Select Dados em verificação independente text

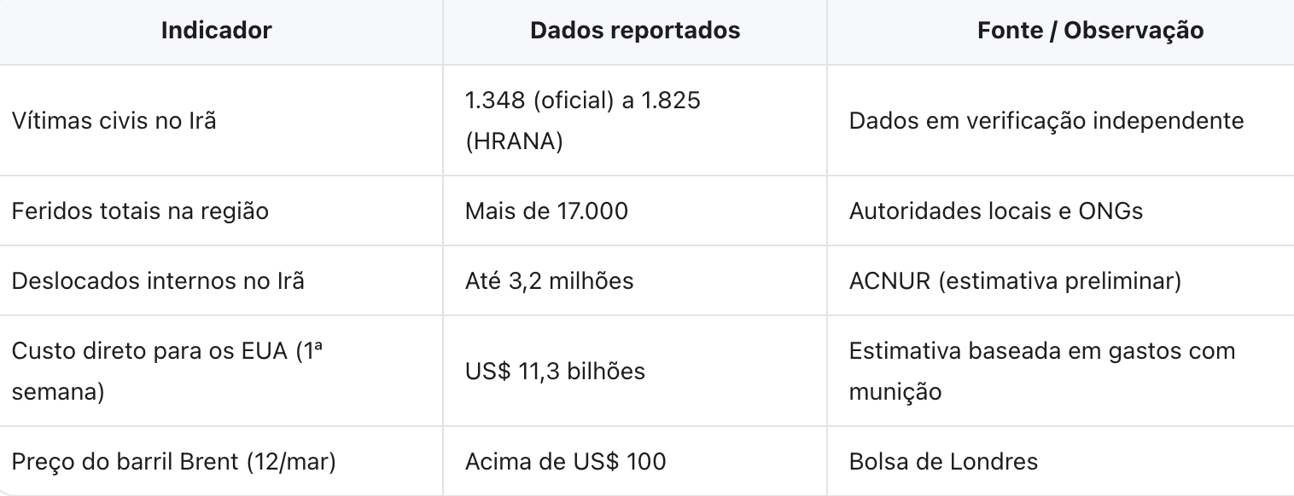click(1046, 121)
